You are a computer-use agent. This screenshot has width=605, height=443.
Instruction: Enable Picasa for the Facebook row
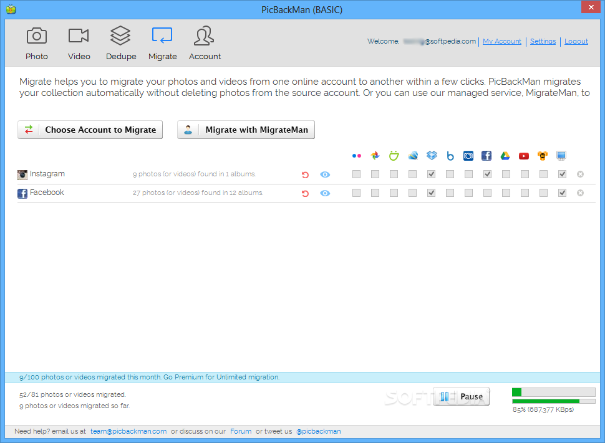(375, 193)
